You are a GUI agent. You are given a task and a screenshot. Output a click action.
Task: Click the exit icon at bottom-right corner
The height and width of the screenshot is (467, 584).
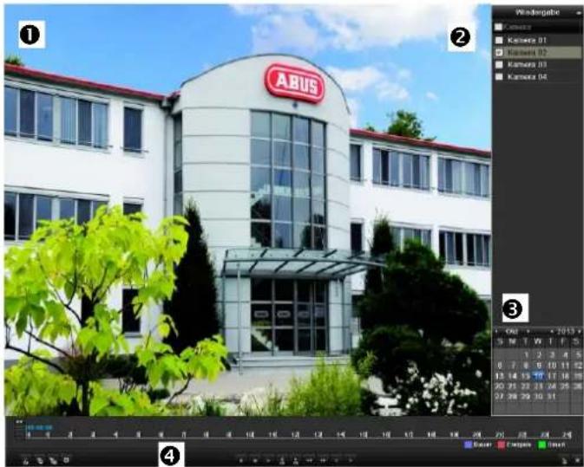(577, 461)
